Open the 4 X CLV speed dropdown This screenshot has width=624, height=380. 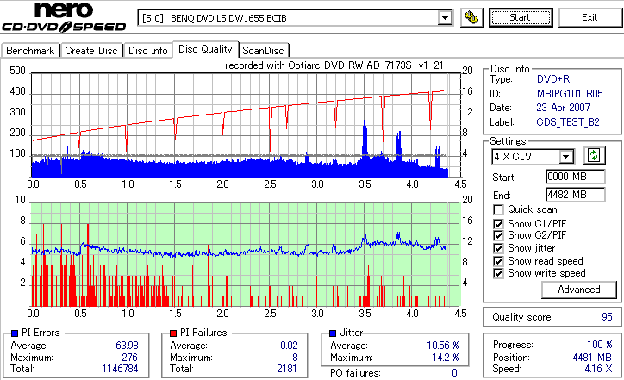pos(565,156)
